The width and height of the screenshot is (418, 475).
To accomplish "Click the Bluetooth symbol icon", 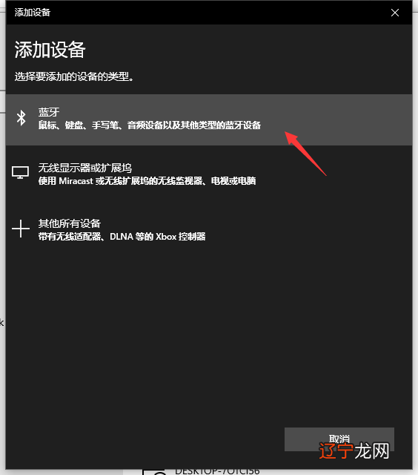I will (21, 118).
